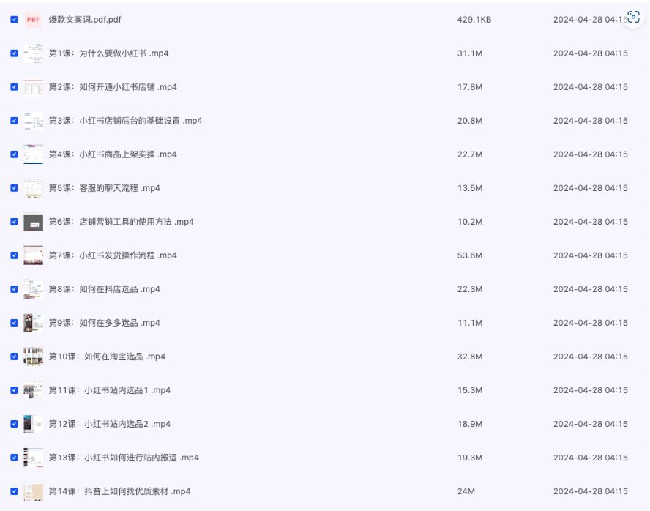Screen dimensions: 650x511
Task: Click the 53.6M size of 第7课
Action: click(470, 255)
